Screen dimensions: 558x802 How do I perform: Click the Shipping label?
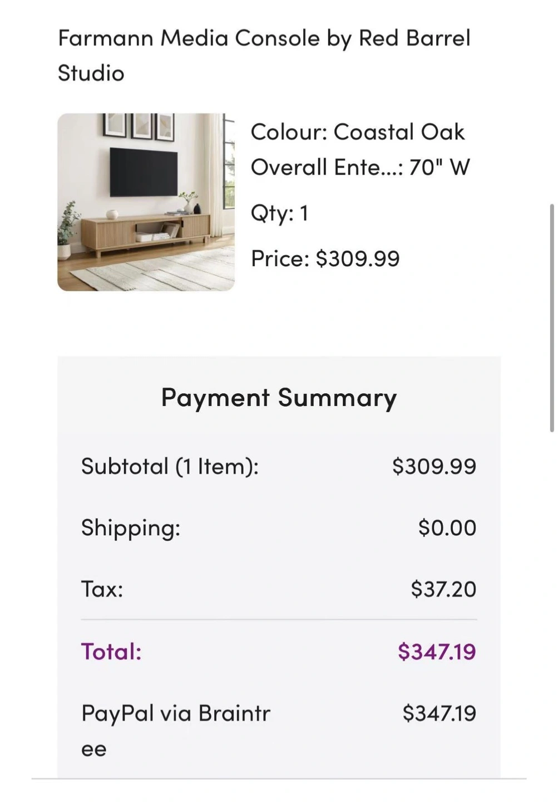131,528
